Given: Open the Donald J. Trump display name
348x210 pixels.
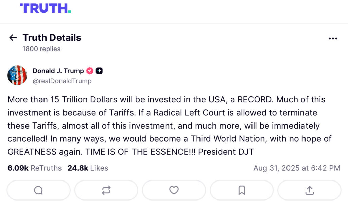Looking at the screenshot, I should pos(58,71).
